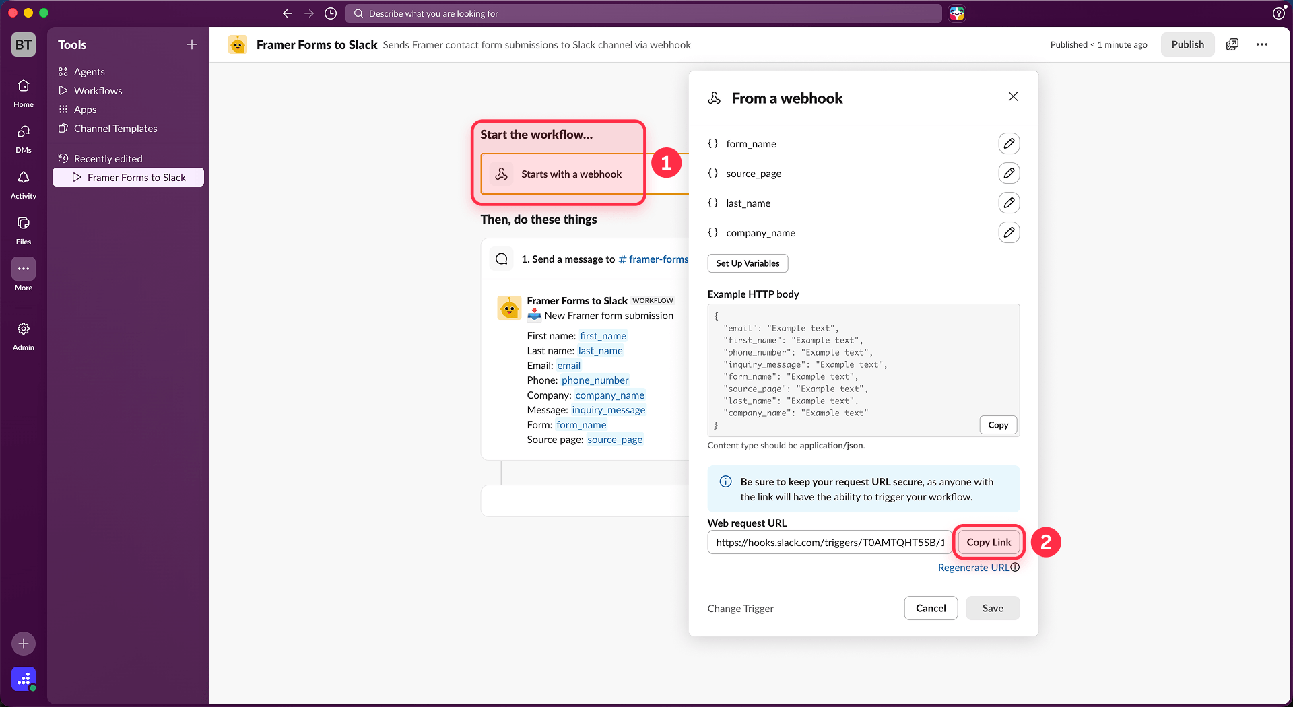Screen dimensions: 1293x707
Task: Edit the form_name variable
Action: pos(1009,143)
